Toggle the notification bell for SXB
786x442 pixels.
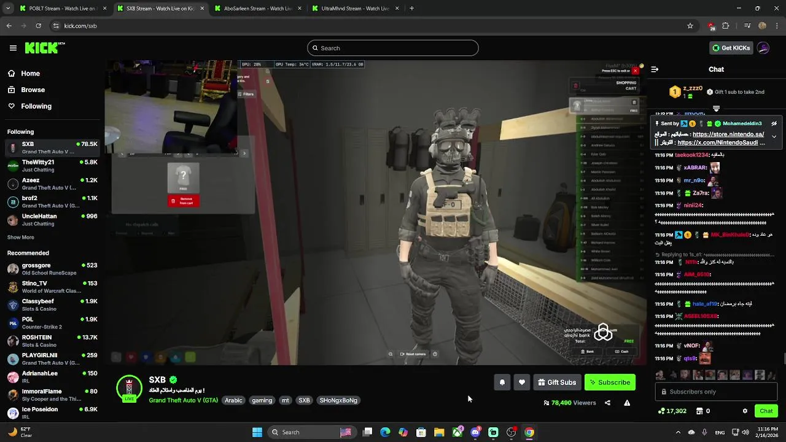[502, 382]
